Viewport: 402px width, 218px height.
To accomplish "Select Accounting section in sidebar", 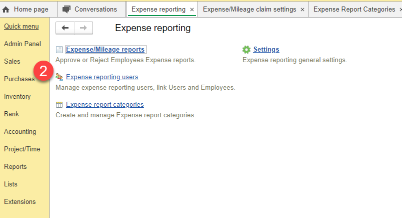I will [x=20, y=131].
